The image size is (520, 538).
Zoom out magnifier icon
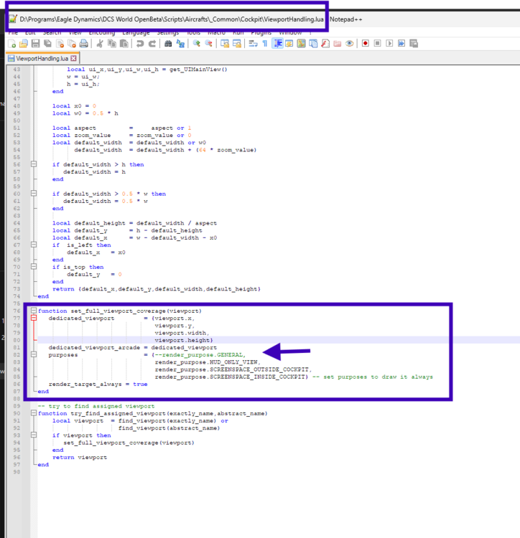(208, 44)
